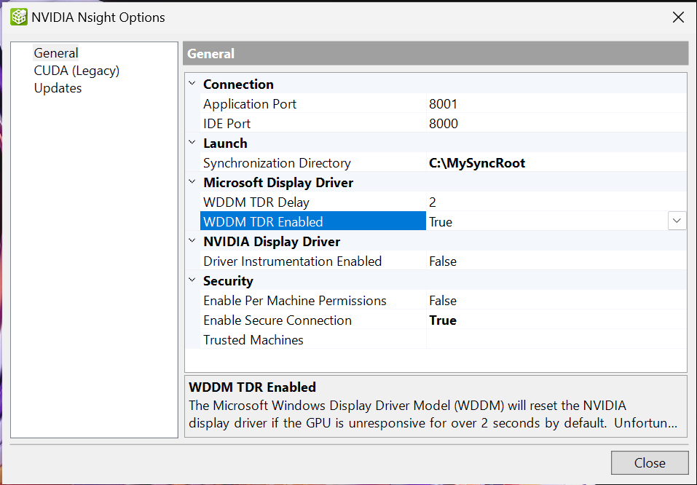
Task: Click the Connection section header text
Action: pos(238,84)
